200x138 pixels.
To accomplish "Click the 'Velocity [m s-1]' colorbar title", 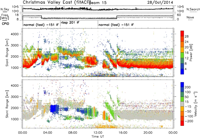I will (195, 104).
